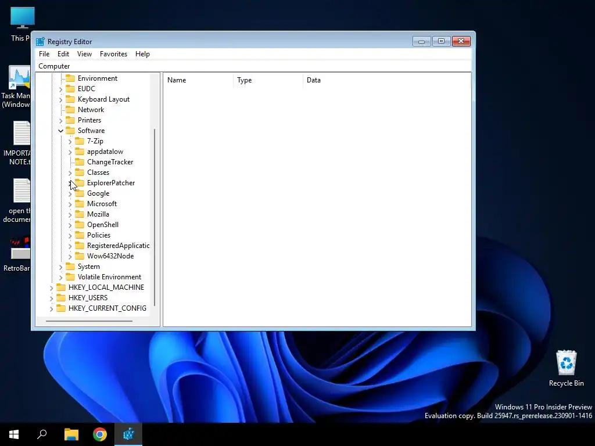Select the Printers folder icon
The height and width of the screenshot is (446, 595).
pos(70,120)
